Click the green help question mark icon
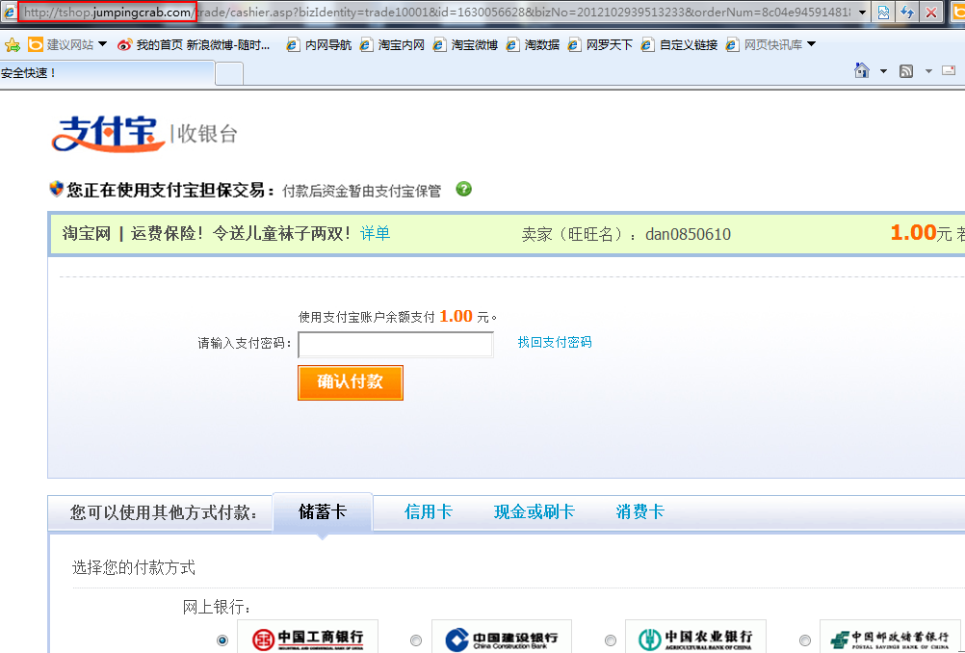 pos(463,189)
